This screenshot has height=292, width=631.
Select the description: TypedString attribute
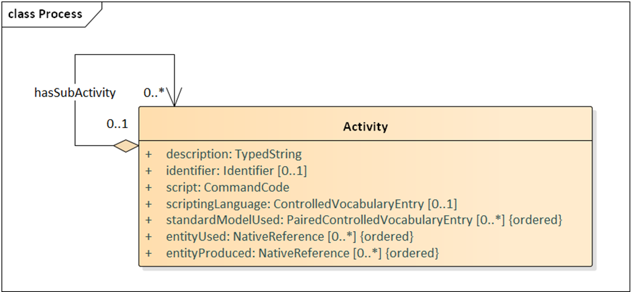coord(234,154)
